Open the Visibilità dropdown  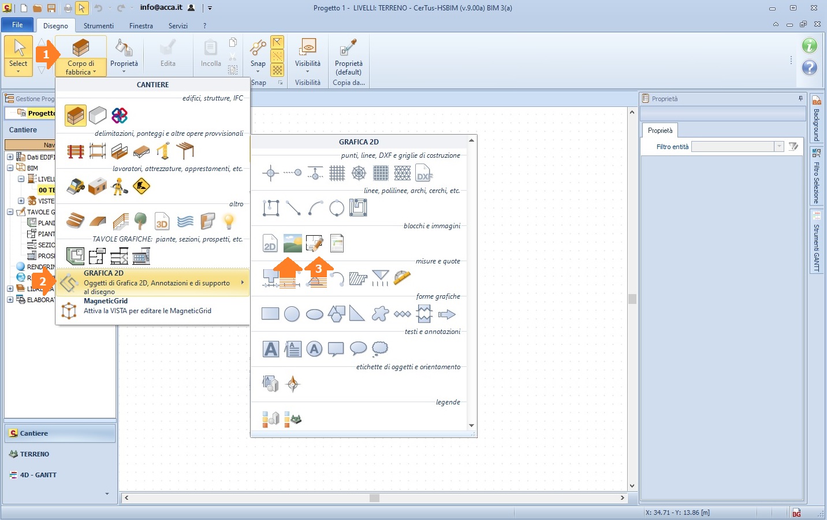308,64
